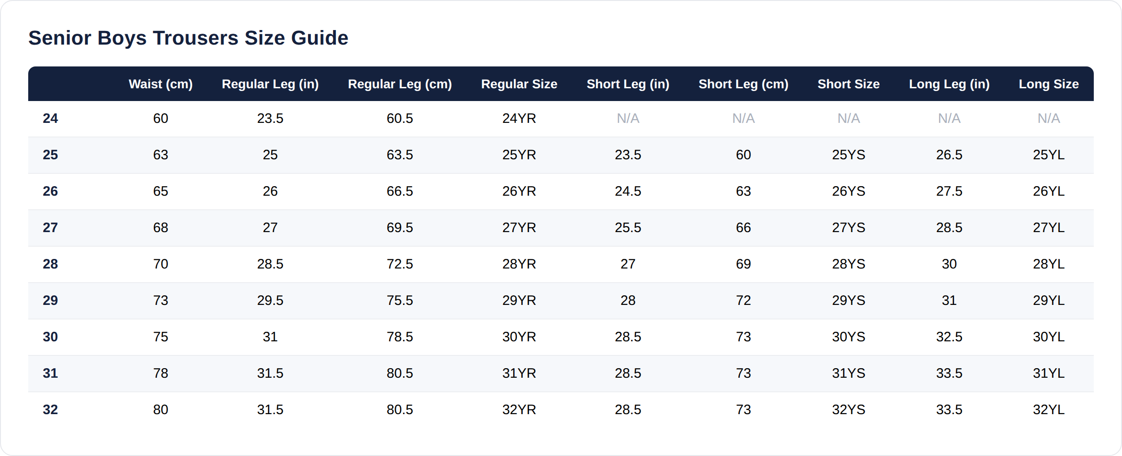Select the 30YS short size cell
1122x456 pixels.
(x=849, y=337)
